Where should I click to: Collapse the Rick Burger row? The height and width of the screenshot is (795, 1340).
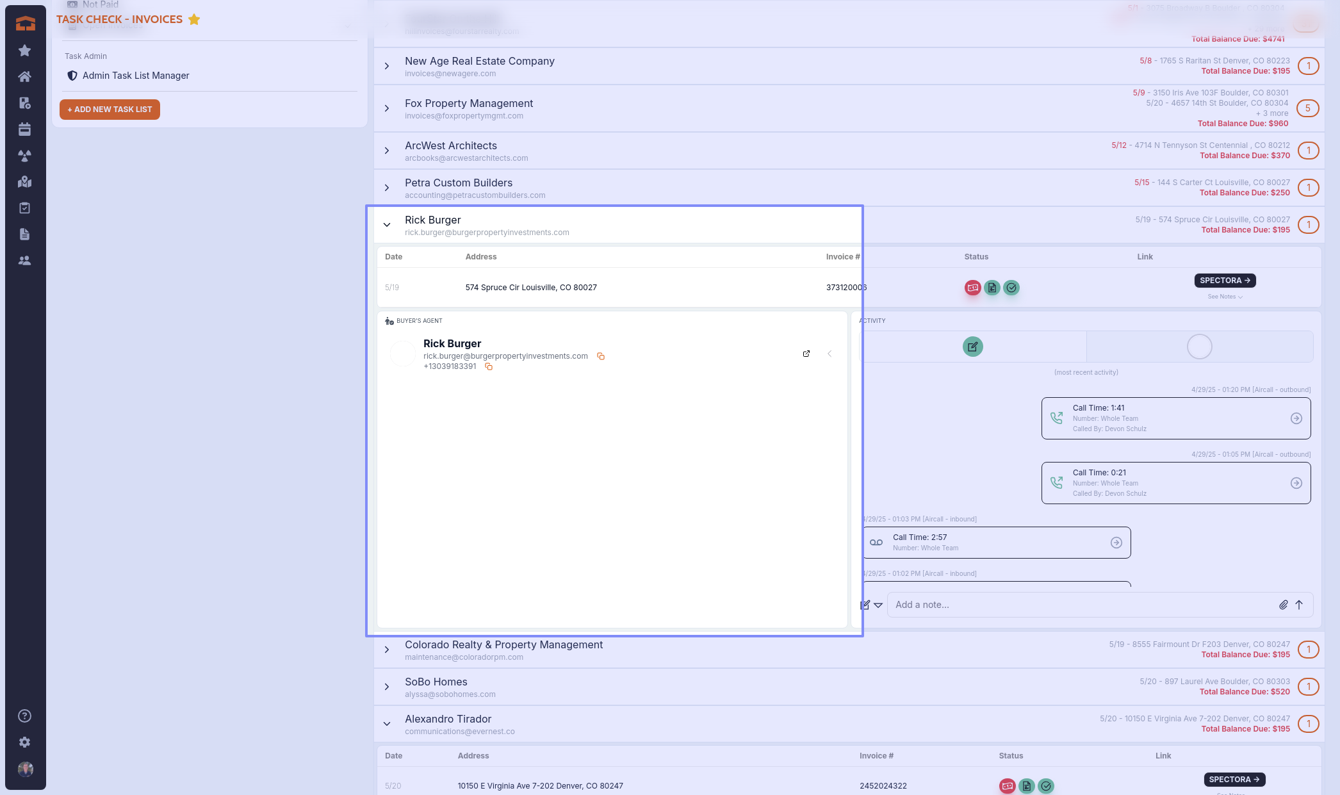[x=387, y=225]
